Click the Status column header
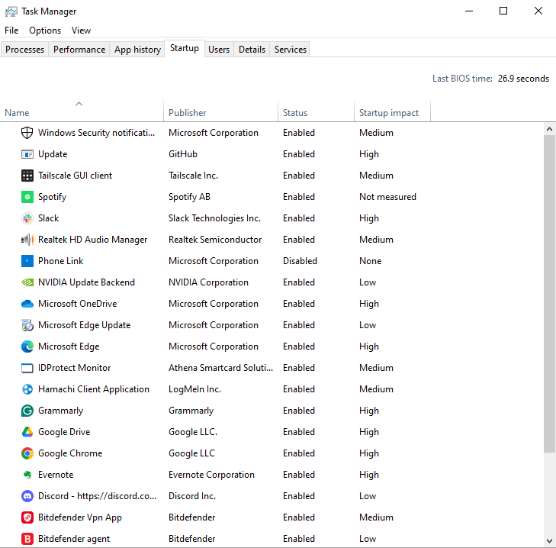Image resolution: width=556 pixels, height=548 pixels. 295,113
